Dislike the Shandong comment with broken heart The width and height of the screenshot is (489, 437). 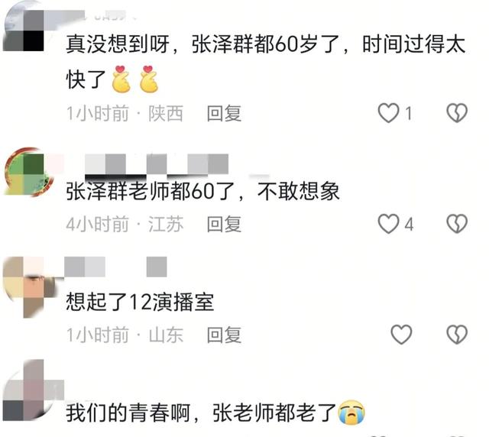click(x=457, y=335)
